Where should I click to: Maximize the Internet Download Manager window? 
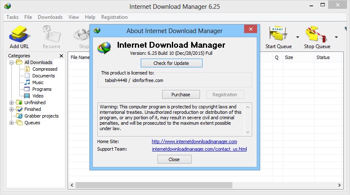[x=323, y=5]
